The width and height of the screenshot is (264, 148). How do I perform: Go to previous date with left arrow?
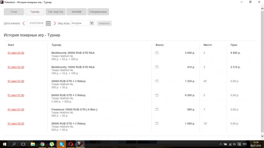[x=23, y=23]
